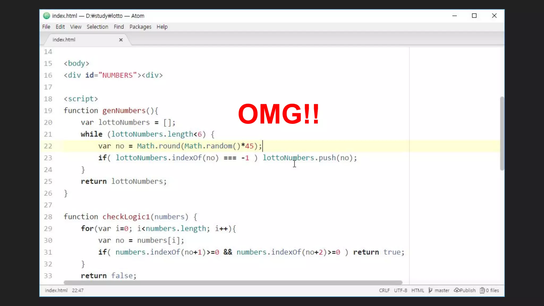Click the horizontal scrollbar thumb

click(233, 282)
